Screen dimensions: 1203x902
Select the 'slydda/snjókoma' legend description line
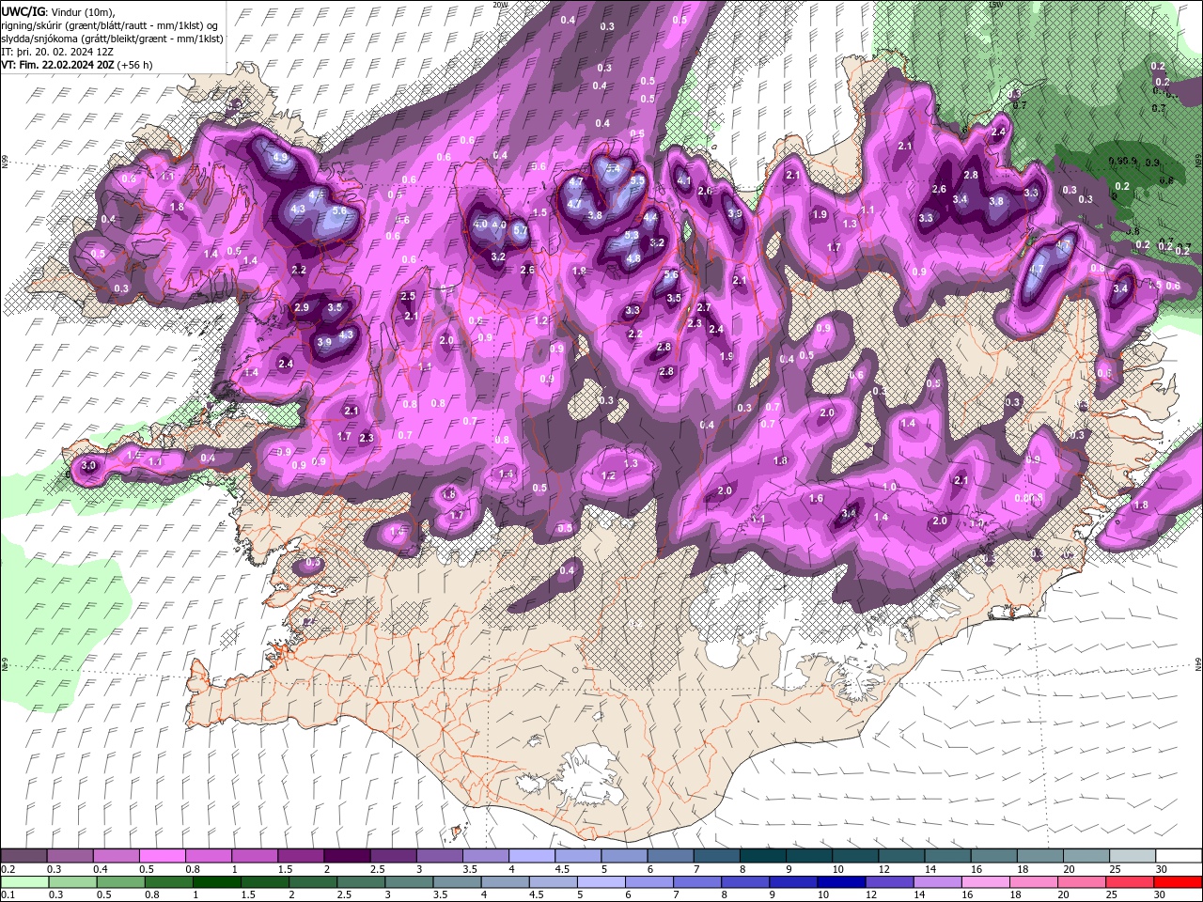coord(112,39)
